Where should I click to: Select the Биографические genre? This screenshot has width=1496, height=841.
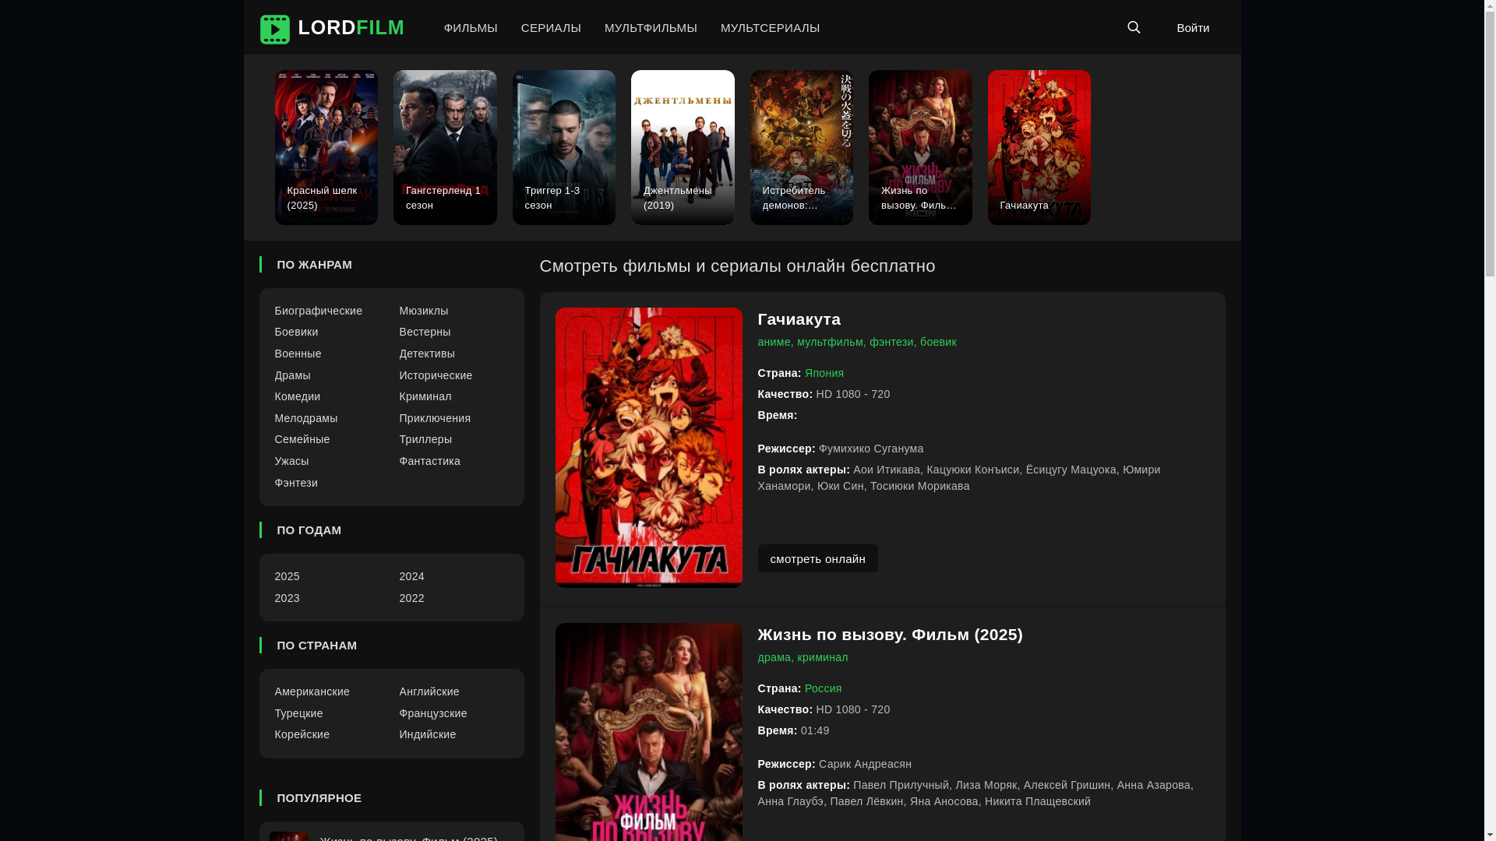[x=318, y=311]
